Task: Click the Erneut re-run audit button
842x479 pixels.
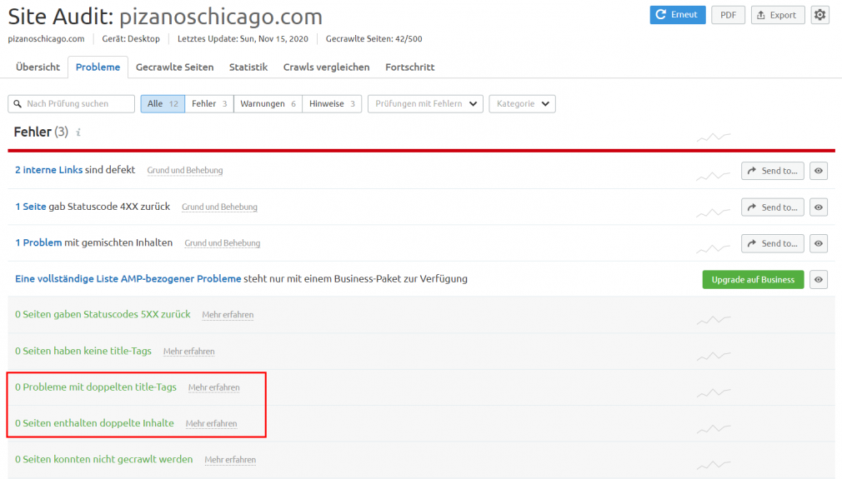Action: (678, 15)
